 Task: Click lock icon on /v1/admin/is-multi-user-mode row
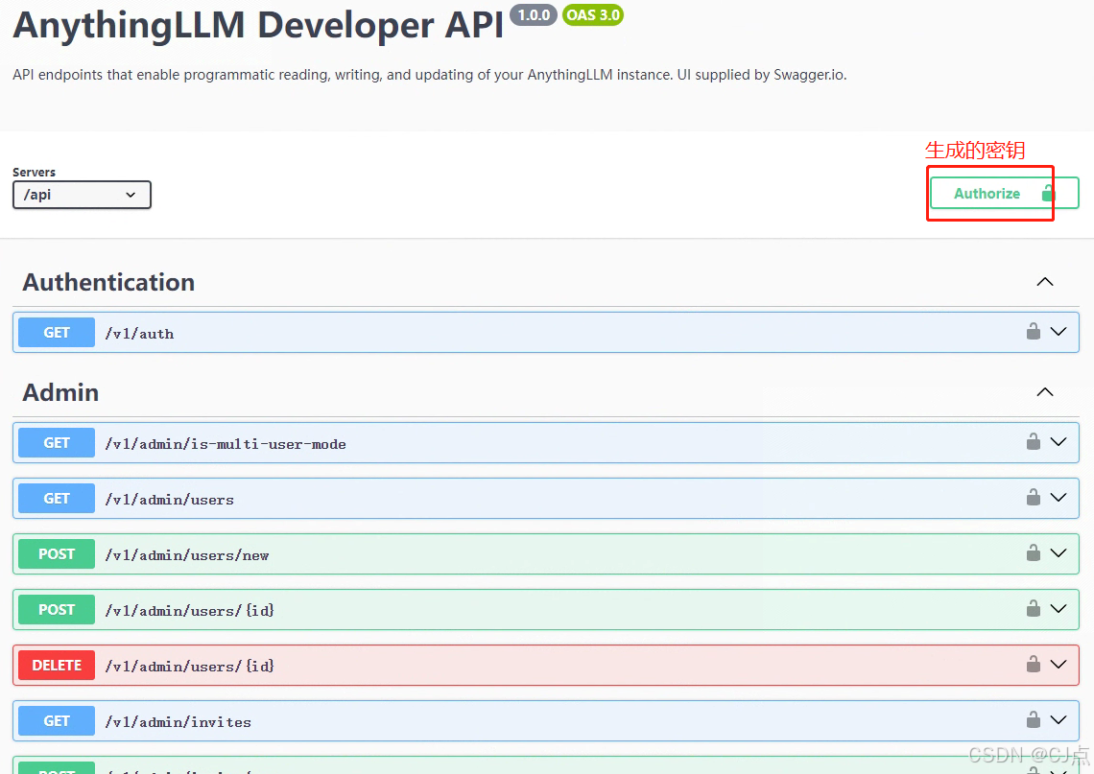pyautogui.click(x=1034, y=441)
